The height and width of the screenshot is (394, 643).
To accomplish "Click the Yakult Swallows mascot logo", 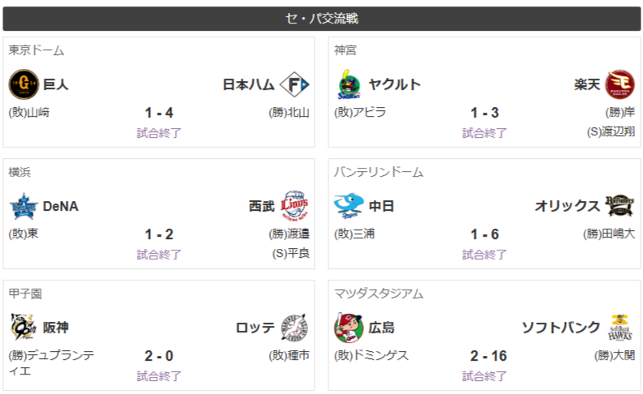I will [x=349, y=84].
